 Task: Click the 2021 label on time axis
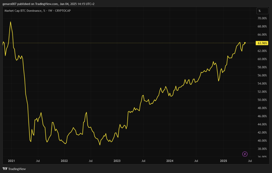11,161
